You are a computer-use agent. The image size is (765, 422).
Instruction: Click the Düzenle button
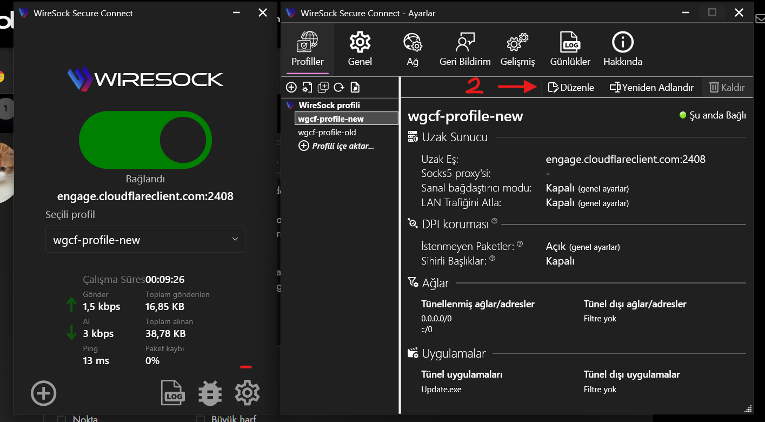(571, 87)
